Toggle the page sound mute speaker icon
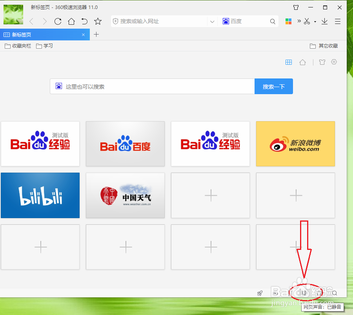Viewport: 353px width, 315px height. (304, 293)
